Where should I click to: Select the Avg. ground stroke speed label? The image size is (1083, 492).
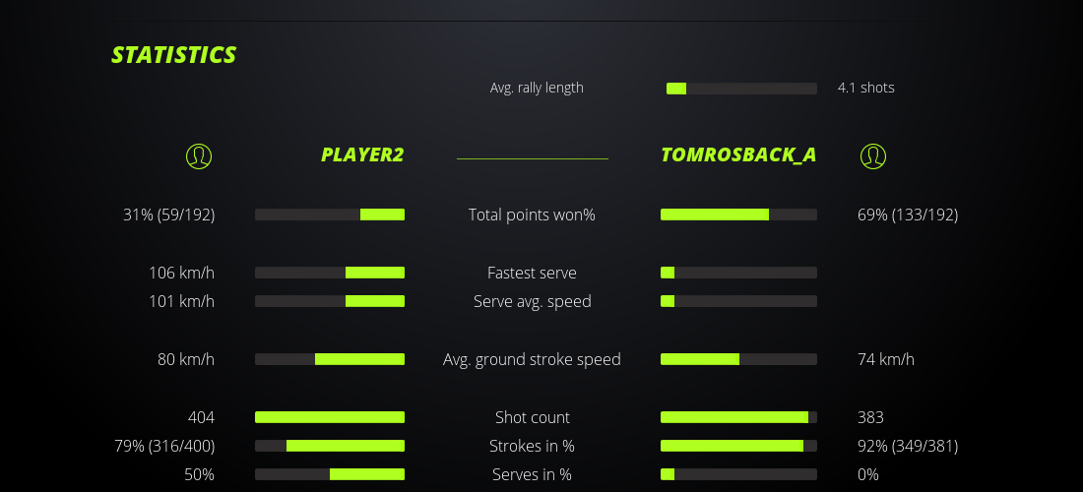[x=532, y=359]
